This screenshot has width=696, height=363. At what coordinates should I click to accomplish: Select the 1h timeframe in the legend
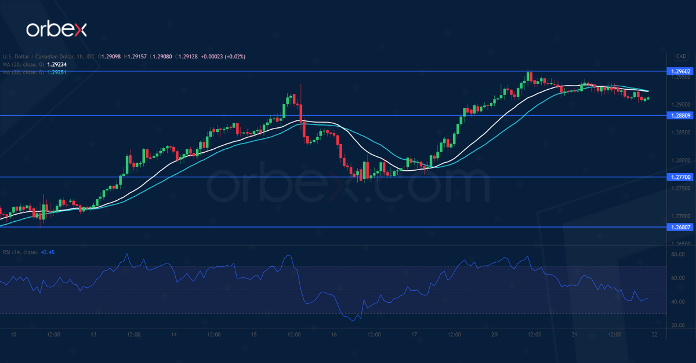(79, 56)
